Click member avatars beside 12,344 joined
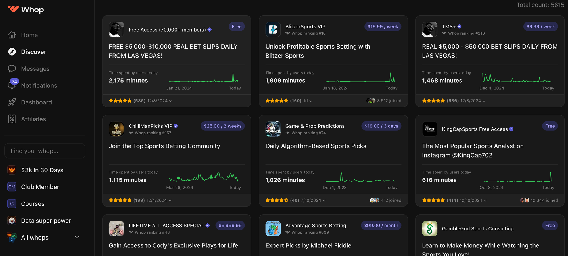Screen dimensions: 568x256 click(525, 200)
